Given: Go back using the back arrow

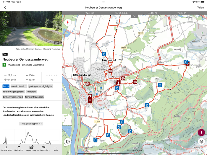Looking at the screenshot, I should pyautogui.click(x=5, y=7).
